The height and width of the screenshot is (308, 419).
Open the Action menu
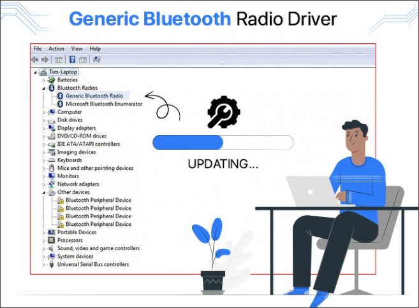point(56,49)
